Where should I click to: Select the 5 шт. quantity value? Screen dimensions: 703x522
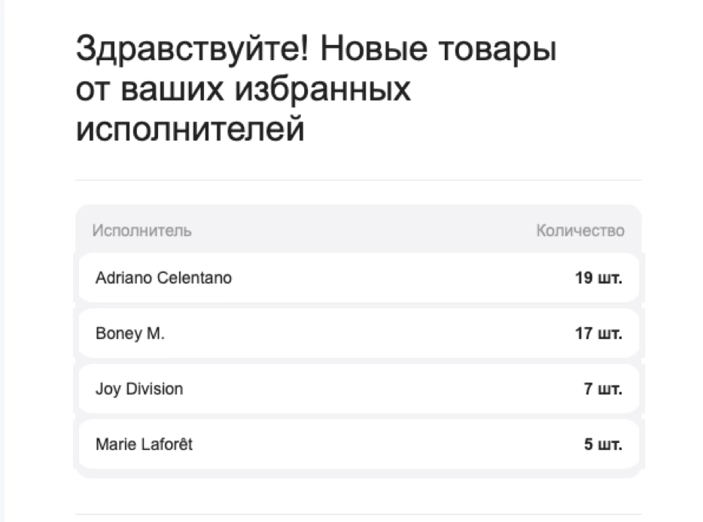603,445
